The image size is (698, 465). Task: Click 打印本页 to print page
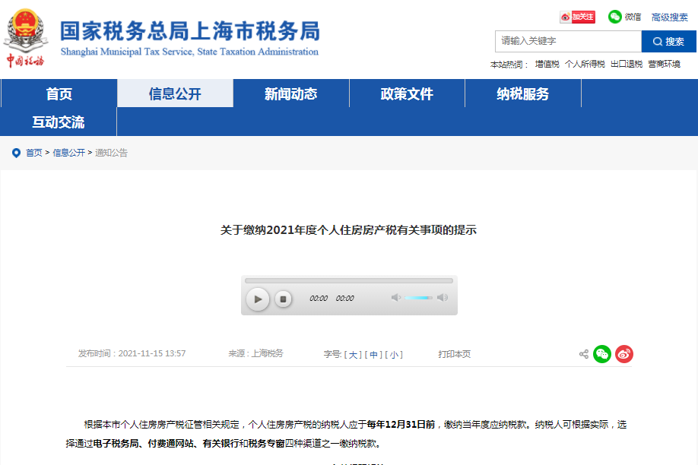pos(454,354)
